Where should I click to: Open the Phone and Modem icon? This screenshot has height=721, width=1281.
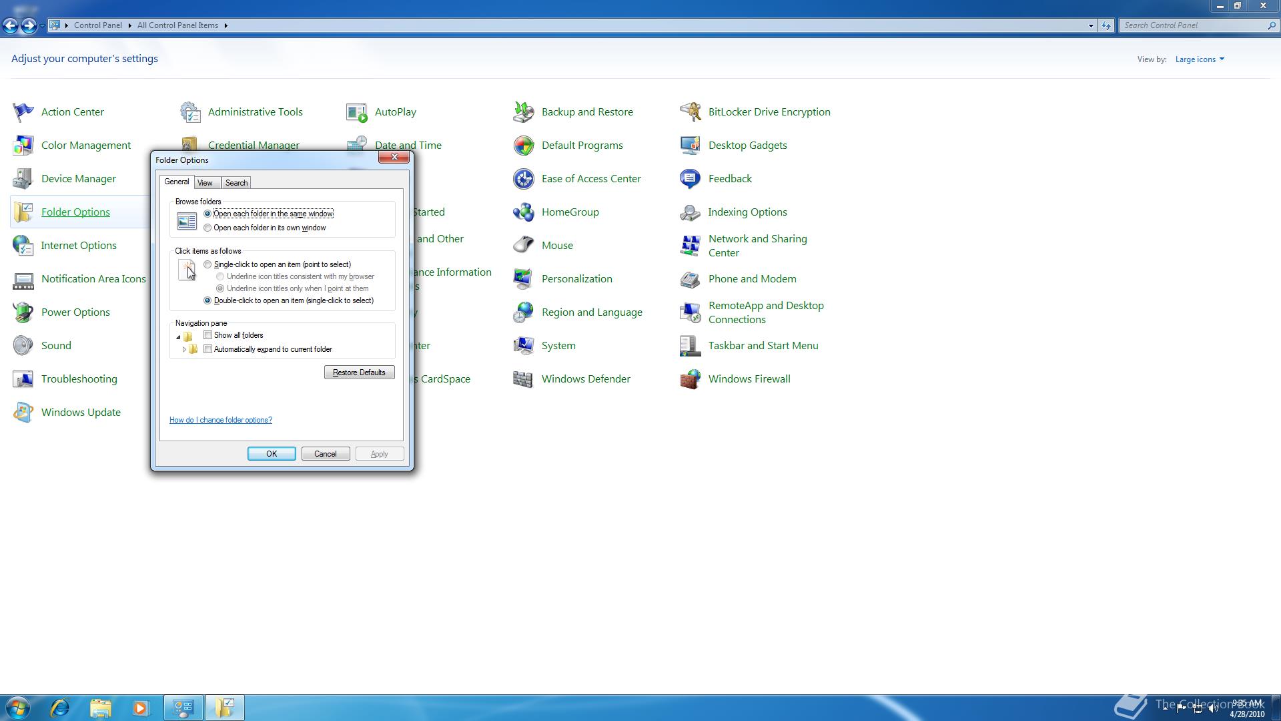(x=691, y=278)
